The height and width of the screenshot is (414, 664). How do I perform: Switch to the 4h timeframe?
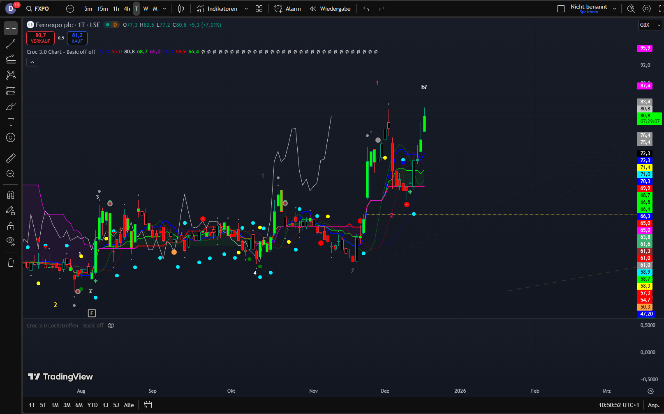tap(127, 9)
